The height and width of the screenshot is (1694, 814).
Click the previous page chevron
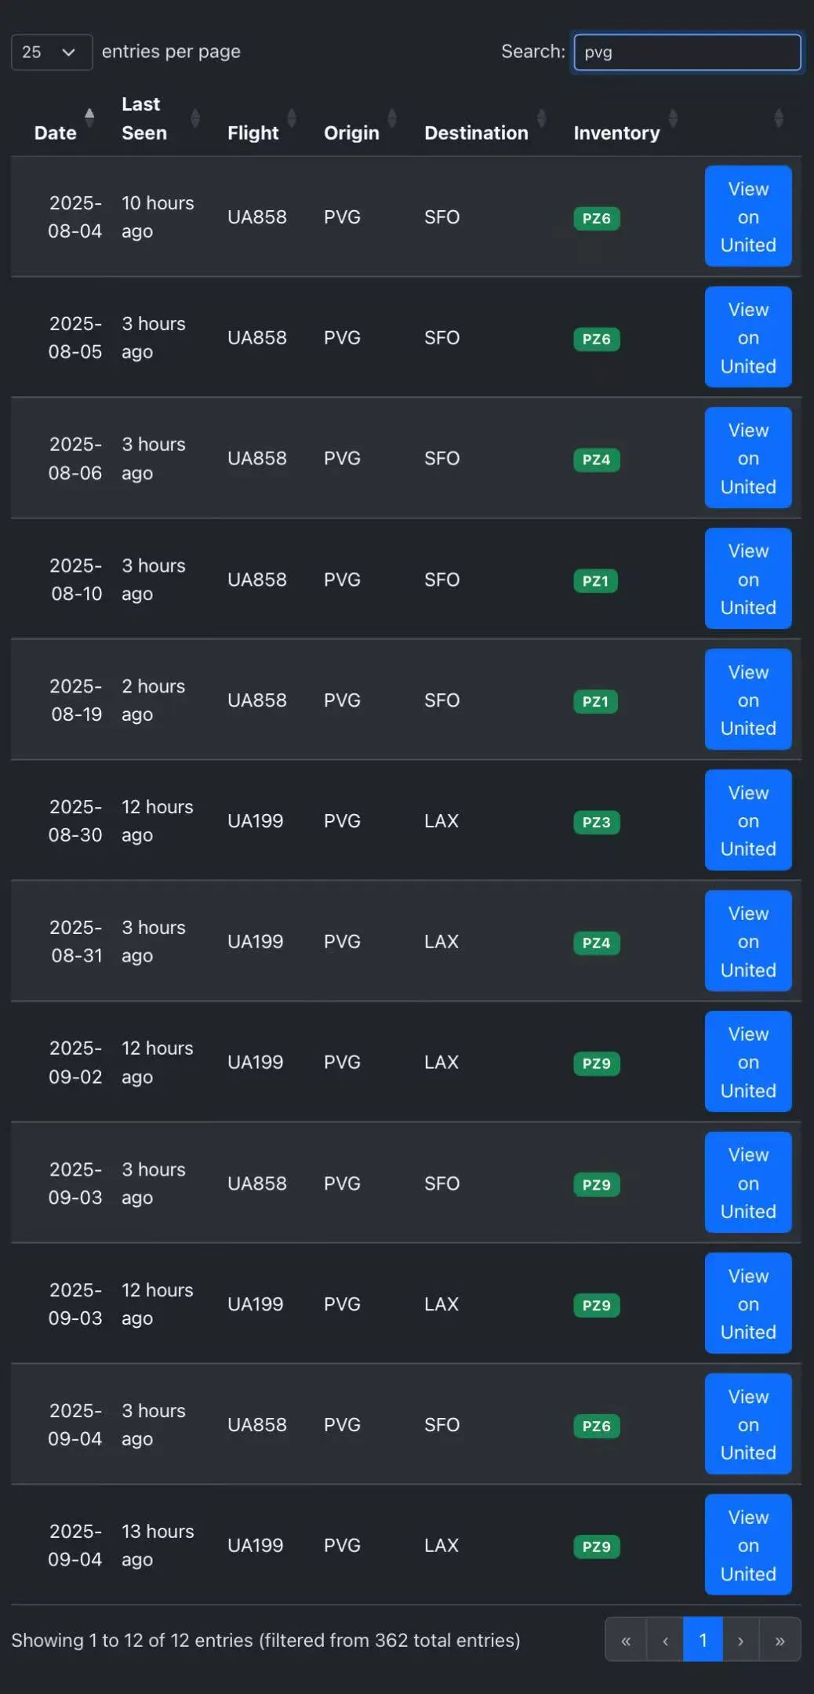click(665, 1640)
